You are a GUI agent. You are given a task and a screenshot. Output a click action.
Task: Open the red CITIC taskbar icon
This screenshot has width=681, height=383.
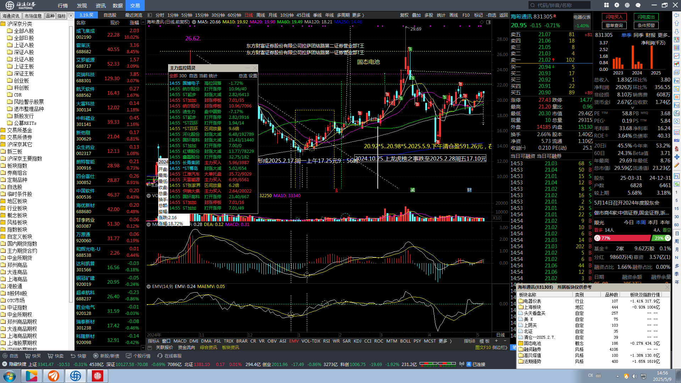click(98, 376)
